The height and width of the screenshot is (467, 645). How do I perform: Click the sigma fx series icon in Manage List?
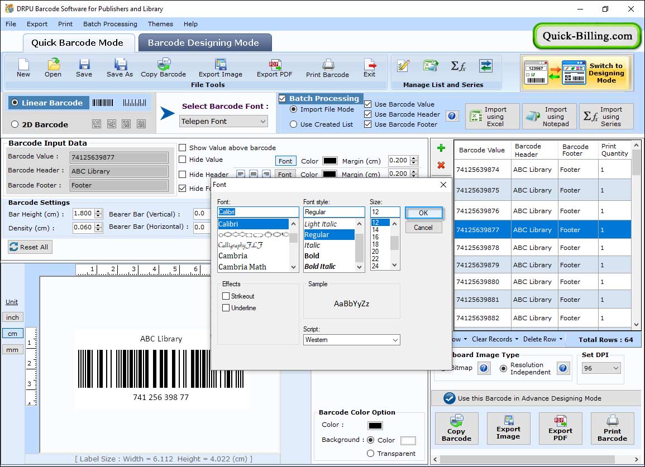coord(458,66)
